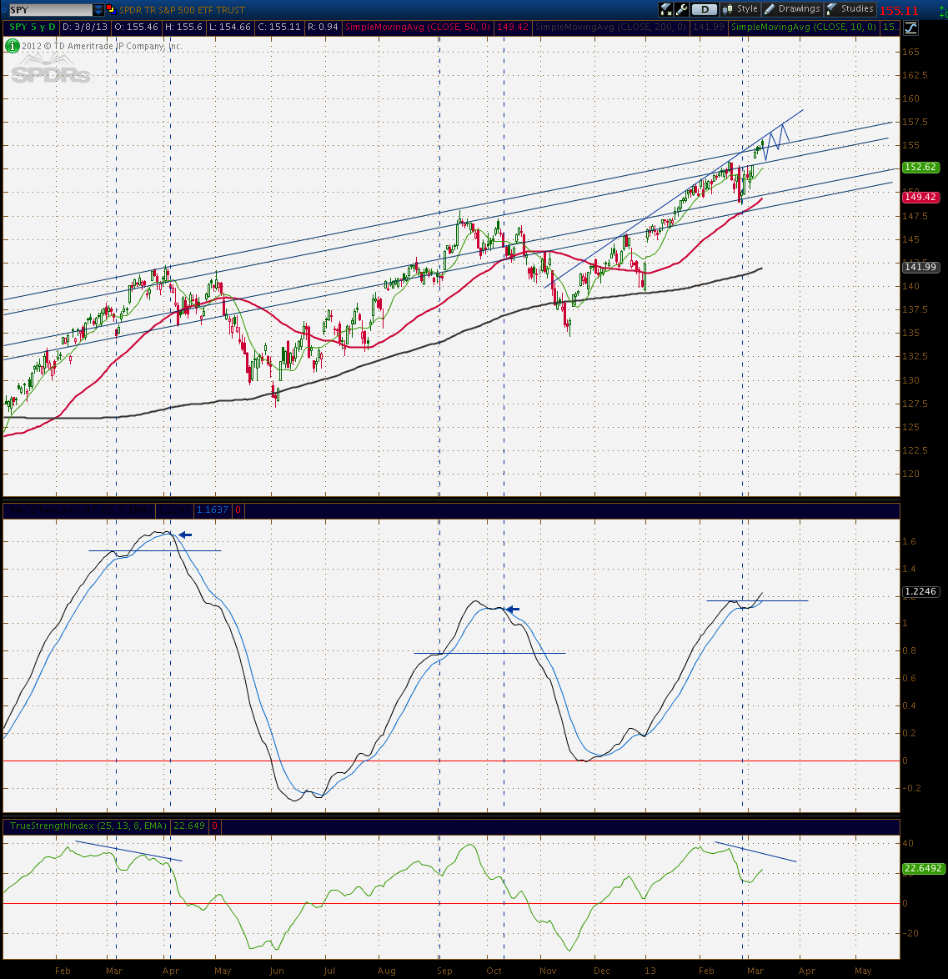Click the drawing tool icon at top right

click(910, 28)
